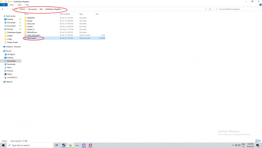Open the taskbar volume icon

coord(236,145)
